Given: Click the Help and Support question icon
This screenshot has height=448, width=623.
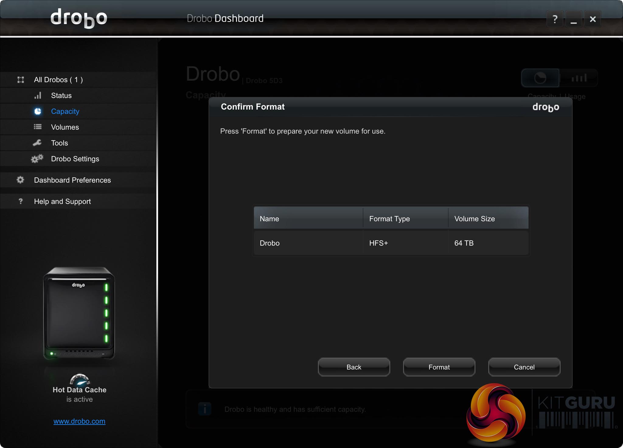Looking at the screenshot, I should 20,201.
